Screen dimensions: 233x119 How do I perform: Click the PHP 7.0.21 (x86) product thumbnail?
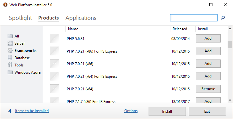tap(54, 64)
